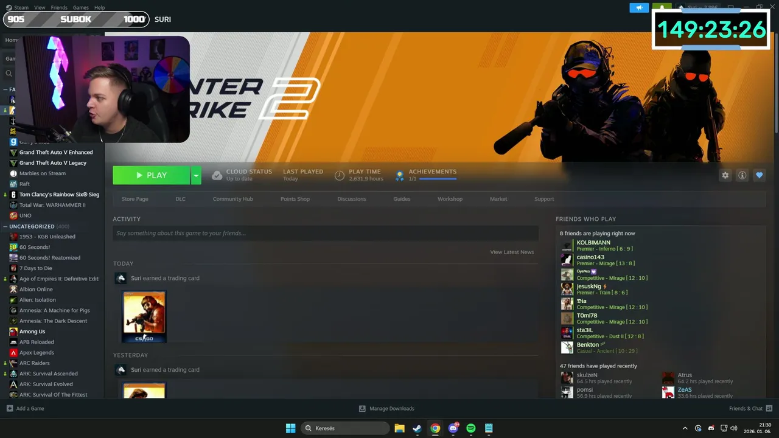Collapse the UNCATEGORIZED library section
The width and height of the screenshot is (779, 438).
coord(5,226)
